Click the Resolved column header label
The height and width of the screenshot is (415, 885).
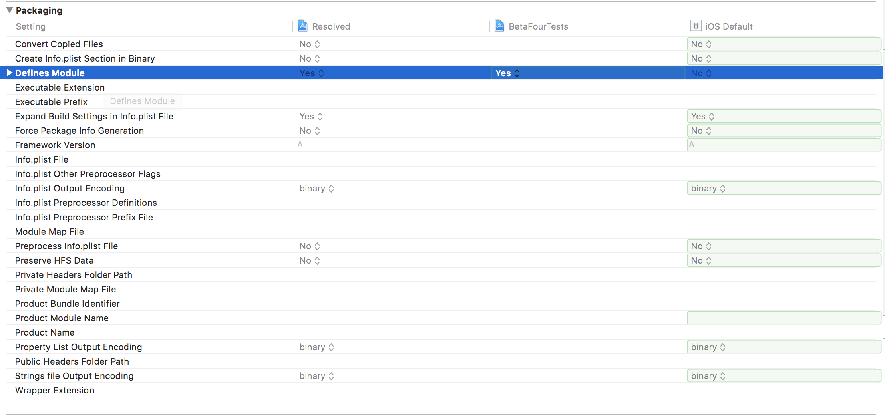[331, 26]
